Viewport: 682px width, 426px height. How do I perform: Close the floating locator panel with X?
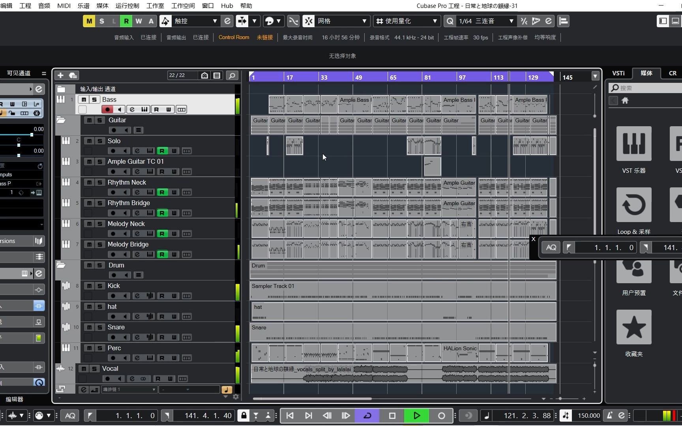click(533, 239)
